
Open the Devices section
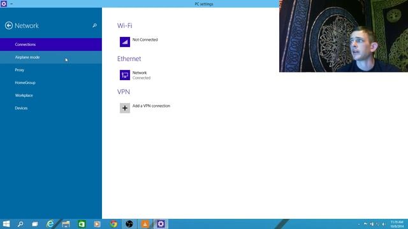[x=51, y=108]
